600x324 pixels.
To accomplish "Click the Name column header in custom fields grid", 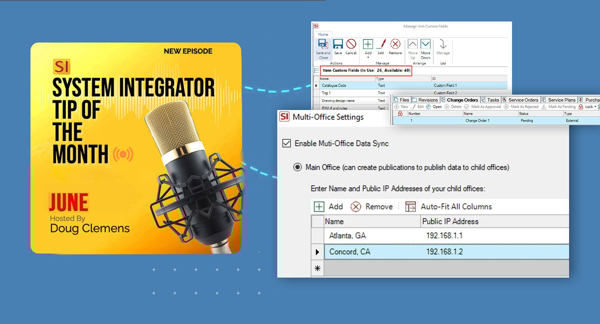I will pos(347,79).
